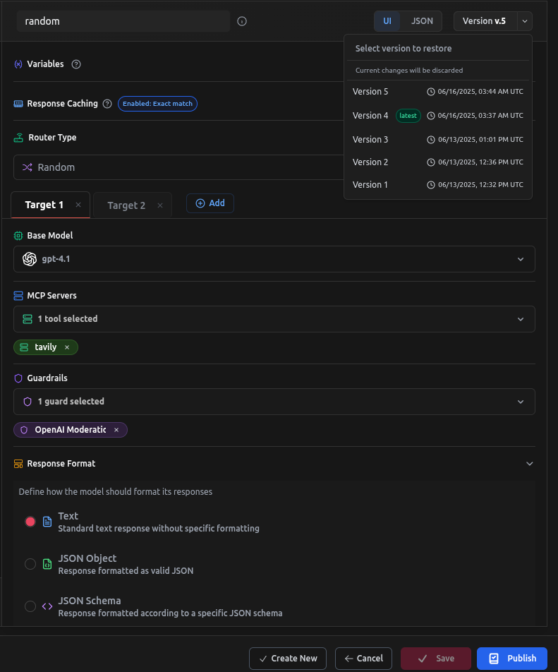Click the Enabled: Exact match caching badge
Viewport: 558px width, 672px height.
click(x=157, y=104)
